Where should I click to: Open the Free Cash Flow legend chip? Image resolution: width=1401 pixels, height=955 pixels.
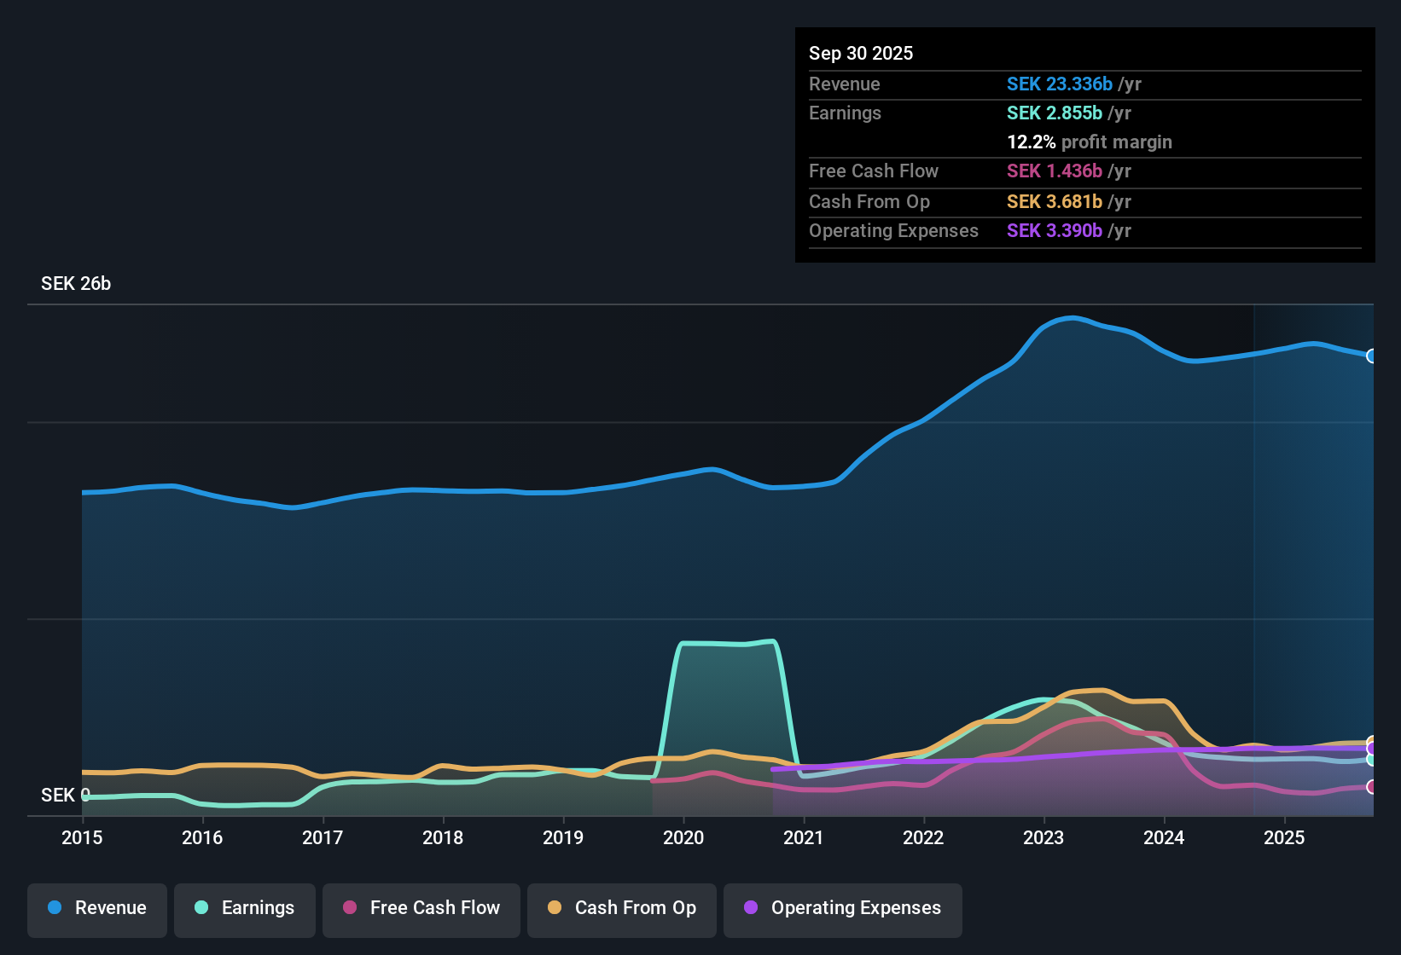click(421, 908)
